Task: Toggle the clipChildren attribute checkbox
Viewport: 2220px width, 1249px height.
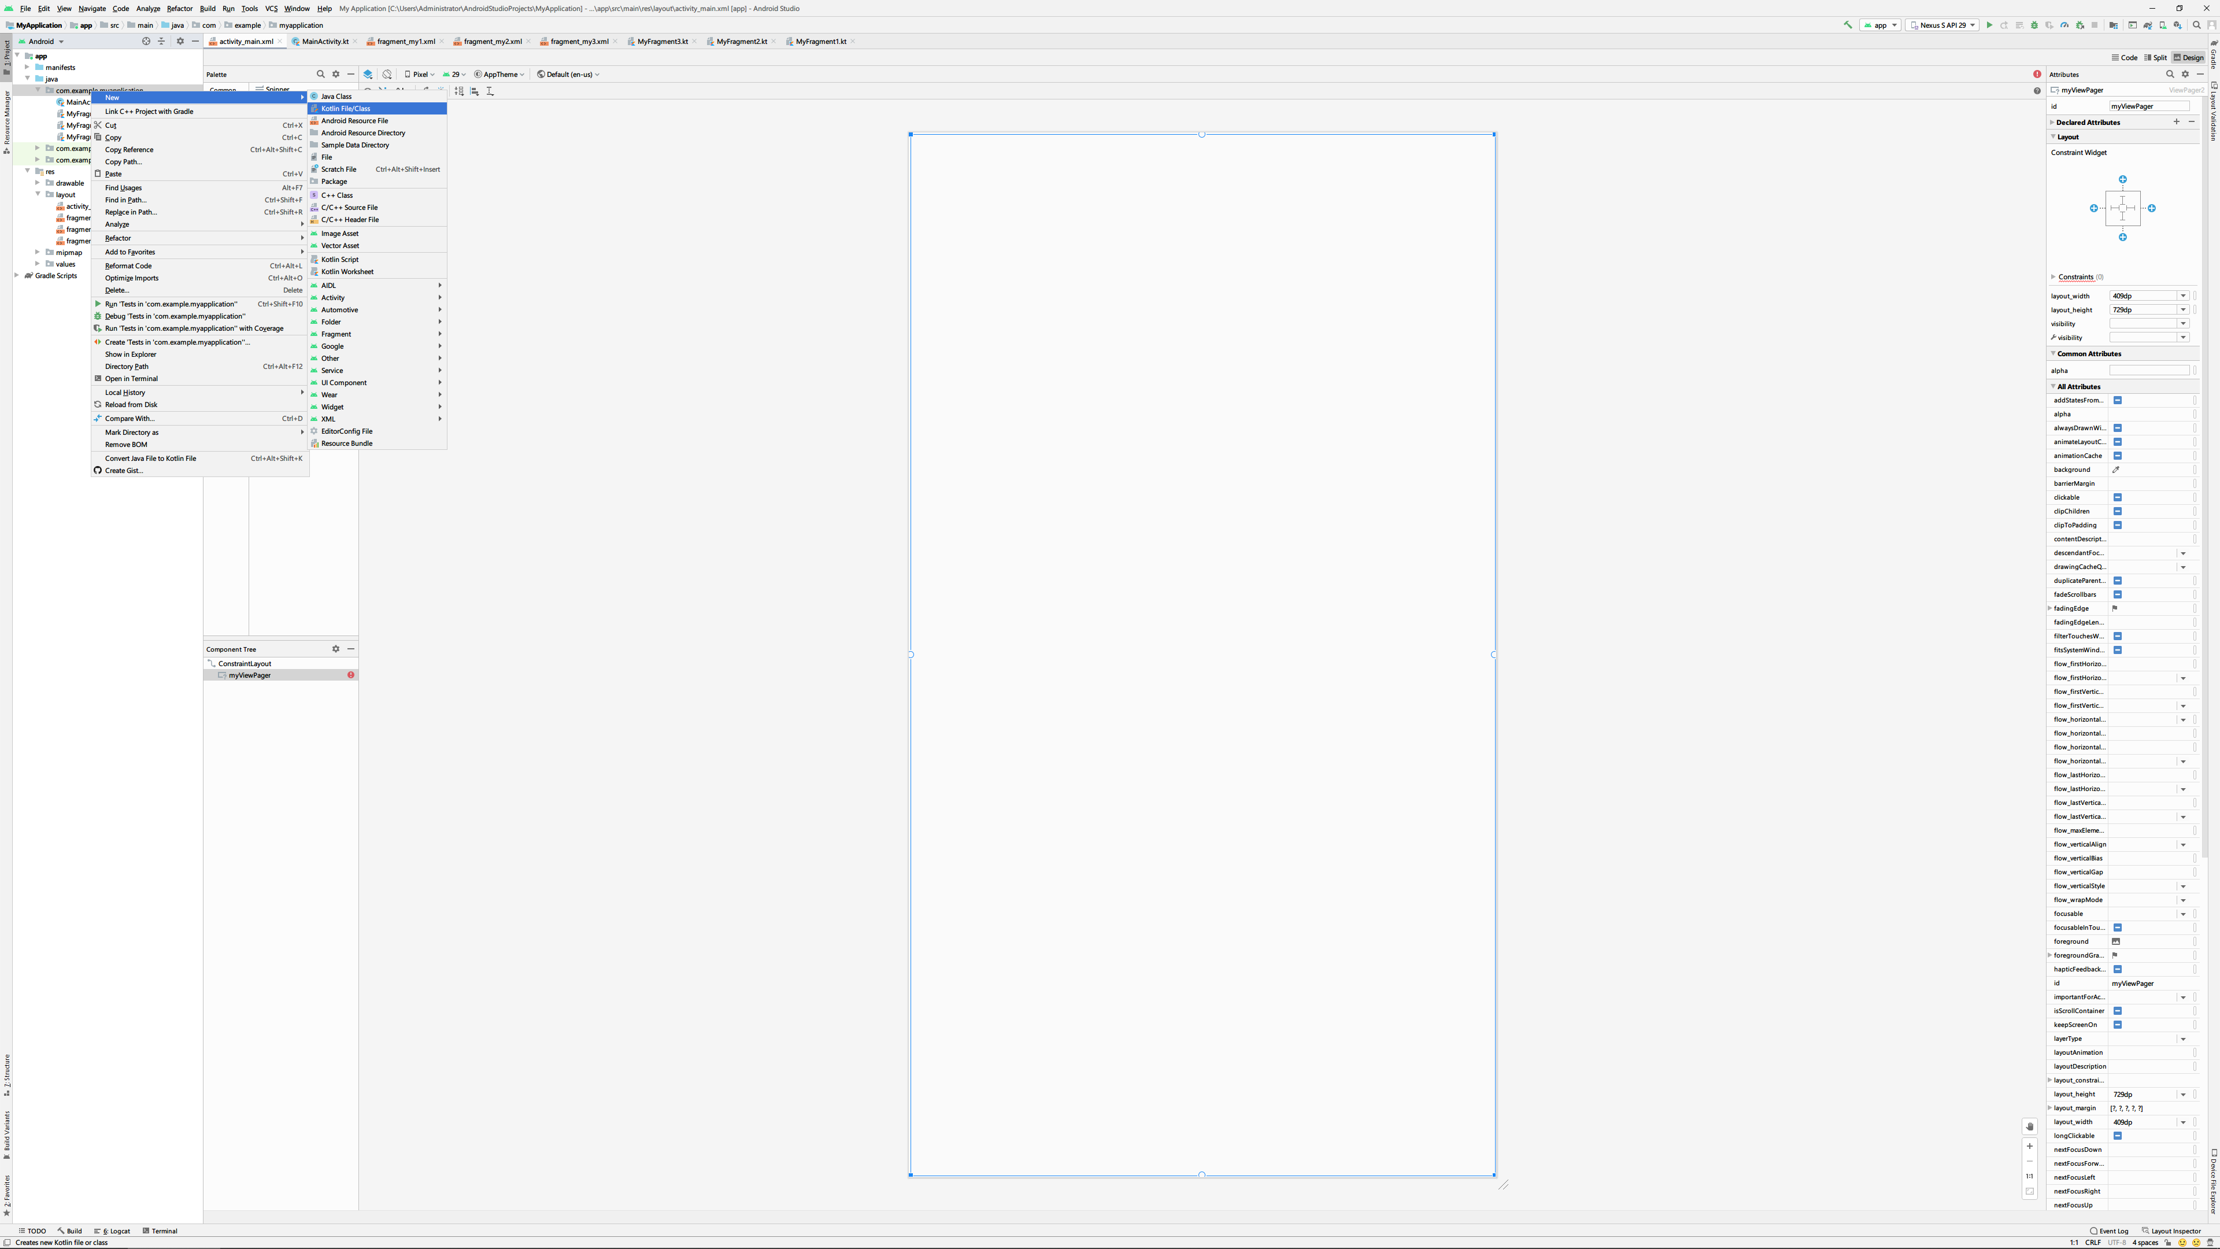Action: pyautogui.click(x=2118, y=511)
